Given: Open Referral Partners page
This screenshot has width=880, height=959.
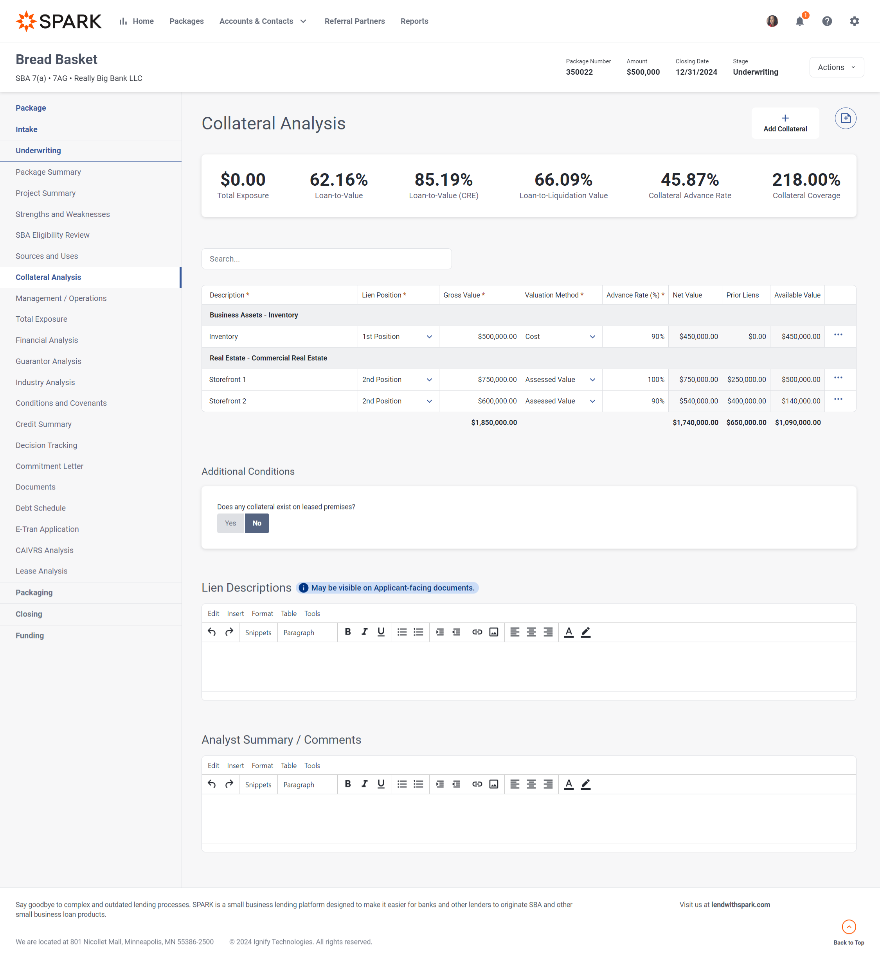Looking at the screenshot, I should (x=355, y=22).
